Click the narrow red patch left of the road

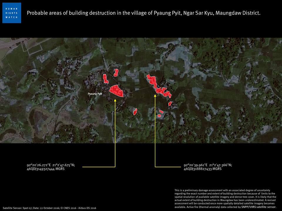point(105,79)
